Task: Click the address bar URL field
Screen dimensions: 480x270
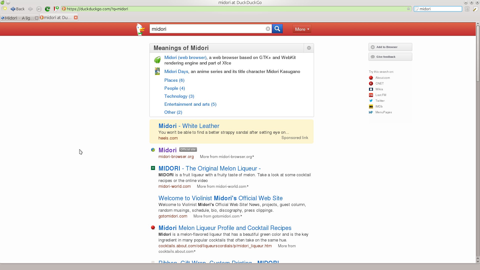Action: (236, 9)
